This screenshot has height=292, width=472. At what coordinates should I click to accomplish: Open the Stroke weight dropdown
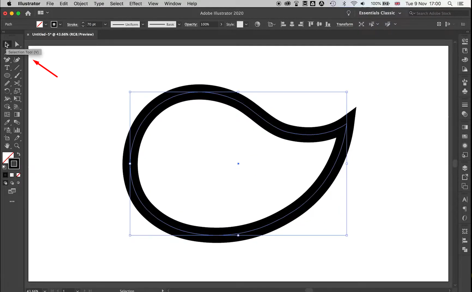pos(105,24)
